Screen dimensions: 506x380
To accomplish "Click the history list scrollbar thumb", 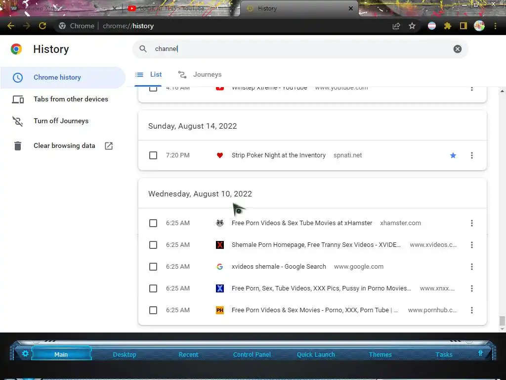I will tap(502, 321).
